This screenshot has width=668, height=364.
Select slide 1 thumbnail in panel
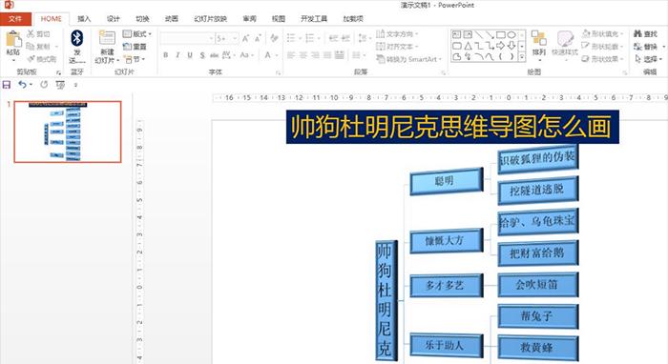pos(68,131)
